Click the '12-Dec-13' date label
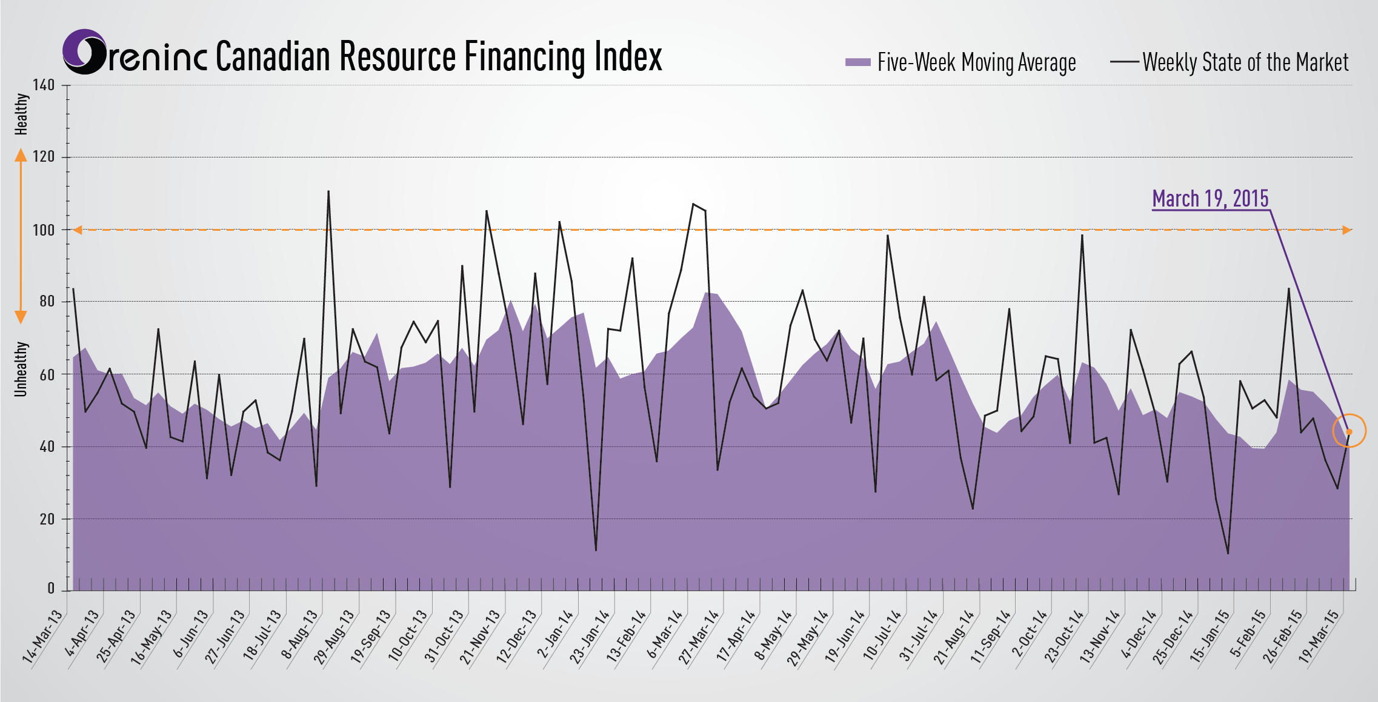Screen dimensions: 1378x702 coord(517,636)
